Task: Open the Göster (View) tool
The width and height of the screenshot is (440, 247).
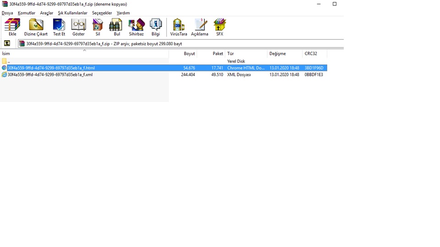Action: point(78,27)
